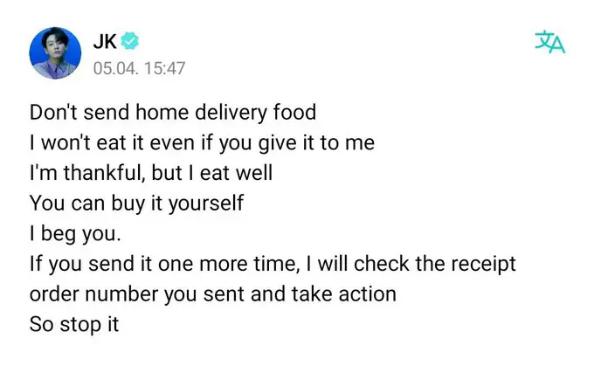
Task: Open JK's profile picture
Action: (55, 53)
